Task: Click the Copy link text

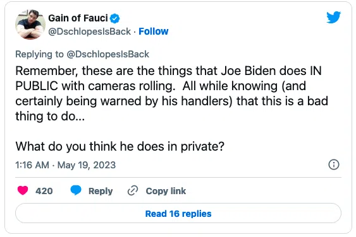Action: (166, 191)
